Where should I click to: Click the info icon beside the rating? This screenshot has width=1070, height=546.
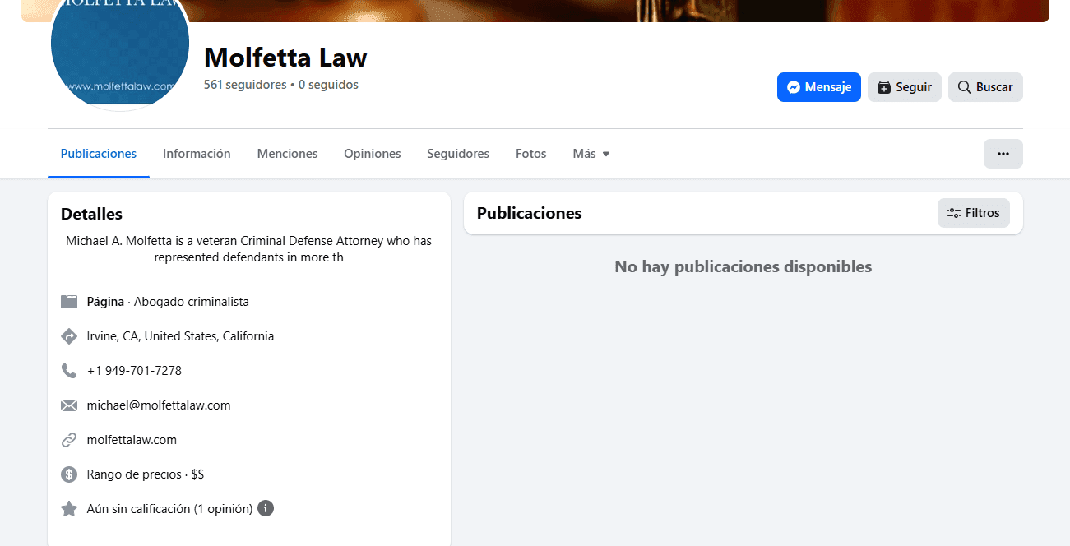266,508
